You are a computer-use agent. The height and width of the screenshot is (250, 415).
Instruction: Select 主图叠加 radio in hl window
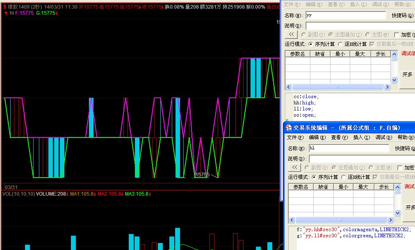(x=334, y=168)
